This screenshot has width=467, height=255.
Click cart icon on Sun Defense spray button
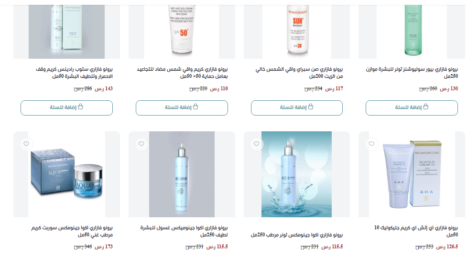point(311,107)
